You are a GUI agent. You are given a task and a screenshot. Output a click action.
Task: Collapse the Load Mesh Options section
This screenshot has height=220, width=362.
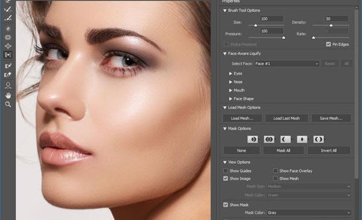click(x=224, y=108)
